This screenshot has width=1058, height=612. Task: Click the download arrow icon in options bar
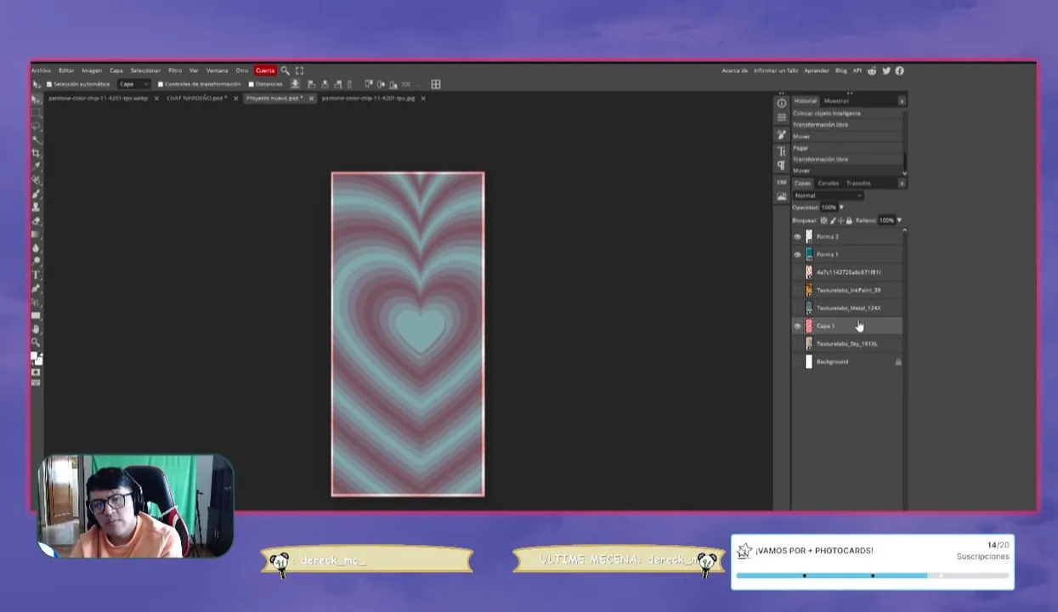pyautogui.click(x=295, y=84)
